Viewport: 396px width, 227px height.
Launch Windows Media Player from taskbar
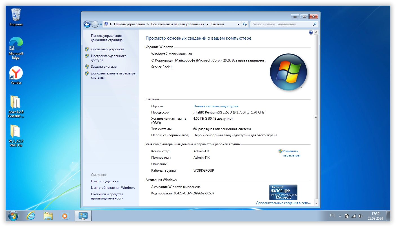(65, 216)
